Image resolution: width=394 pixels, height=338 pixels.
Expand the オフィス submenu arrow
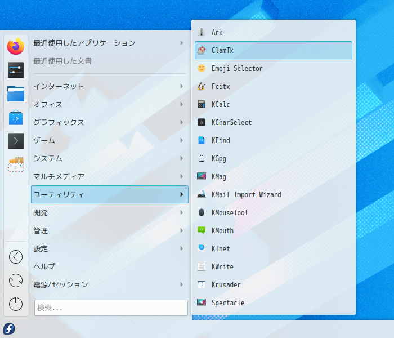pos(182,104)
